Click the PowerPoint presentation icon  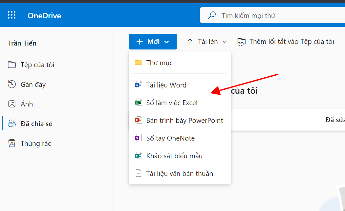[139, 120]
